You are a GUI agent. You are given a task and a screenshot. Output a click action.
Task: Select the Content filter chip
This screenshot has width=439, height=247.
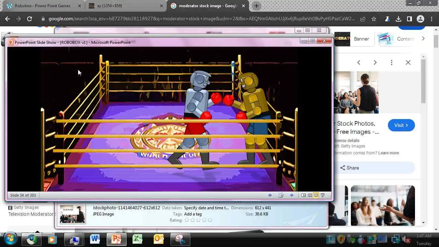396,39
